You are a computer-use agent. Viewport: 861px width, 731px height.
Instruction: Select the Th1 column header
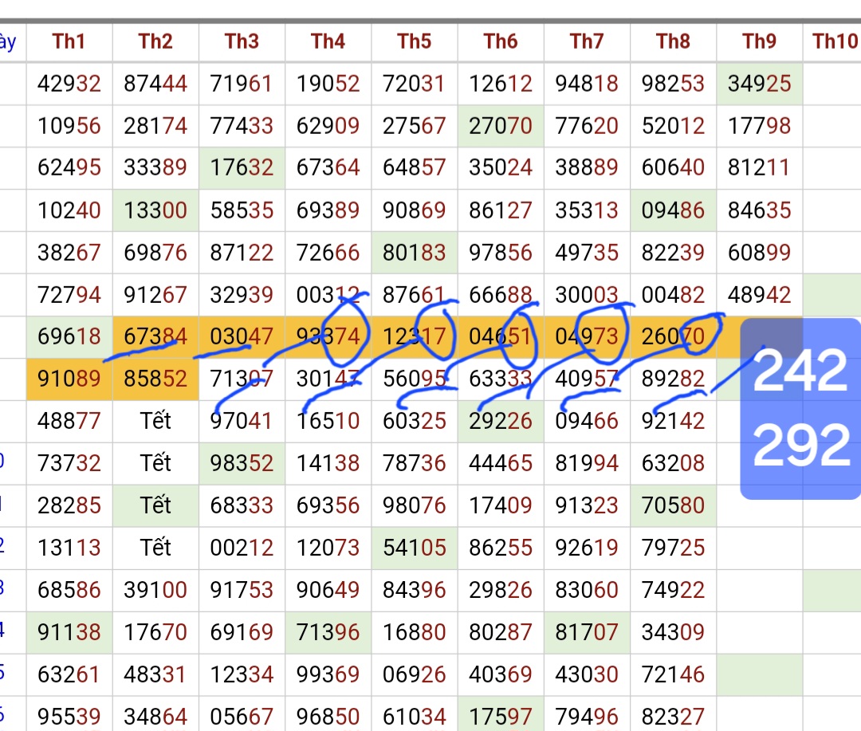click(69, 41)
